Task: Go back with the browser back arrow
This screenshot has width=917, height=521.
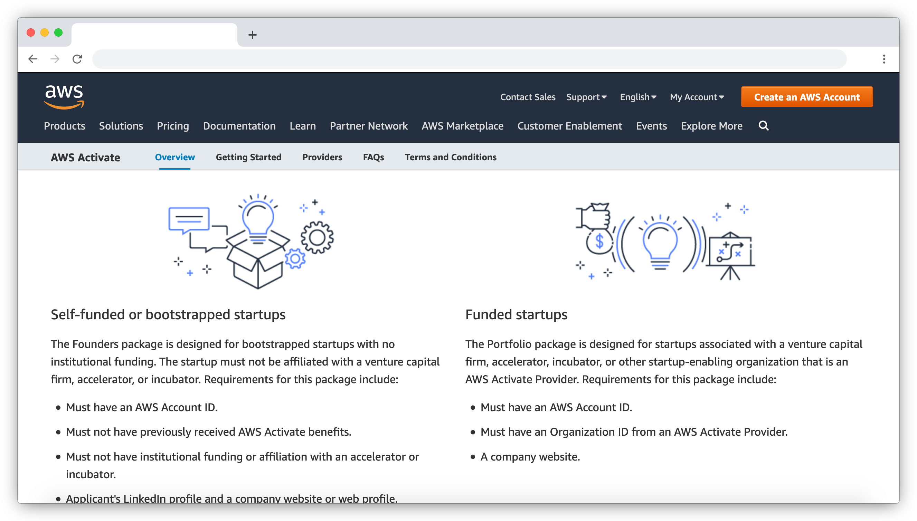Action: tap(33, 59)
